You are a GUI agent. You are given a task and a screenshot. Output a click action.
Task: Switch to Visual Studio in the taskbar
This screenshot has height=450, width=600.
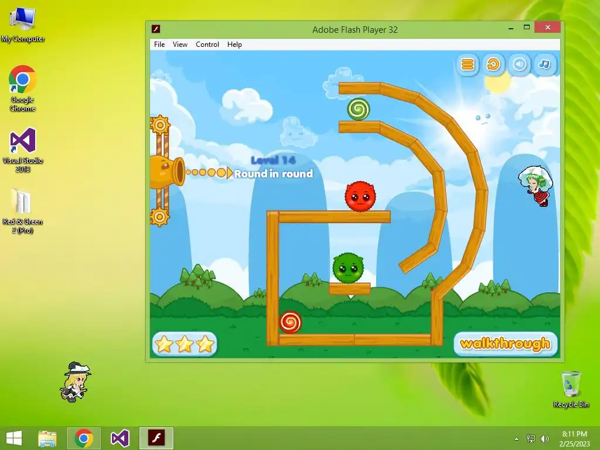coord(120,438)
